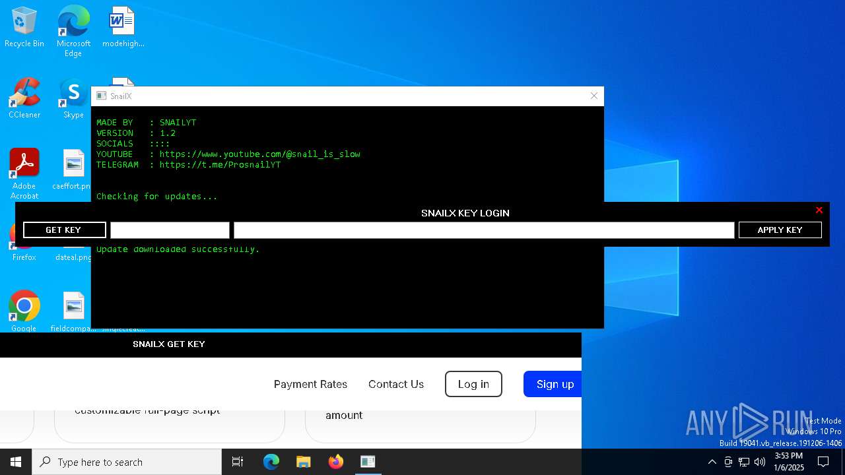This screenshot has height=475, width=845.
Task: Show hidden tray icons chevron
Action: tap(712, 462)
